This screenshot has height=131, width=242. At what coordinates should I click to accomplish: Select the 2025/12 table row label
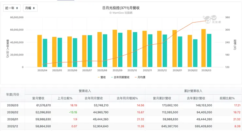tap(13, 126)
